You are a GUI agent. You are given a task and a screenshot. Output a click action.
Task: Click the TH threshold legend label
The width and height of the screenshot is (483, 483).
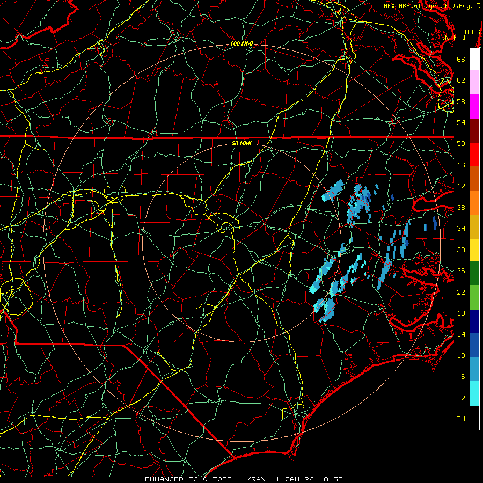coord(461,419)
